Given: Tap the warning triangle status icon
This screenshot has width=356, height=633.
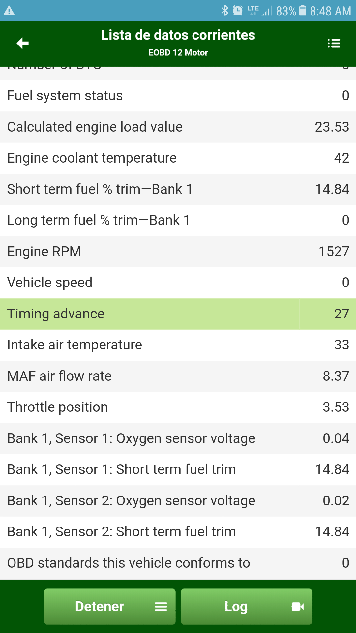Looking at the screenshot, I should point(9,11).
